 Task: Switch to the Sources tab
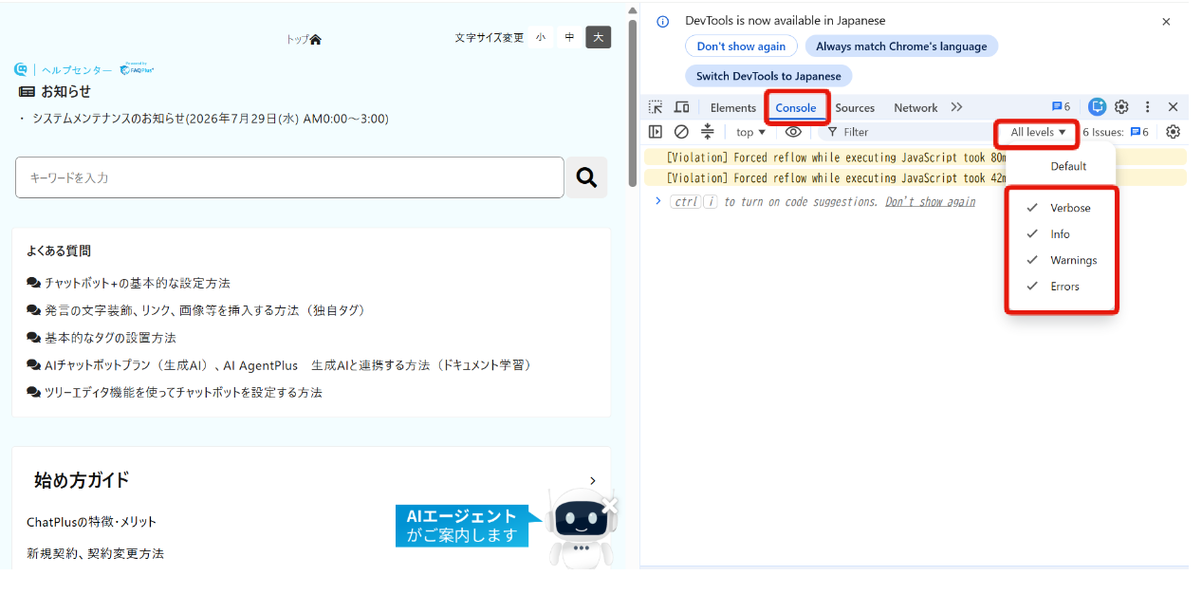point(855,107)
